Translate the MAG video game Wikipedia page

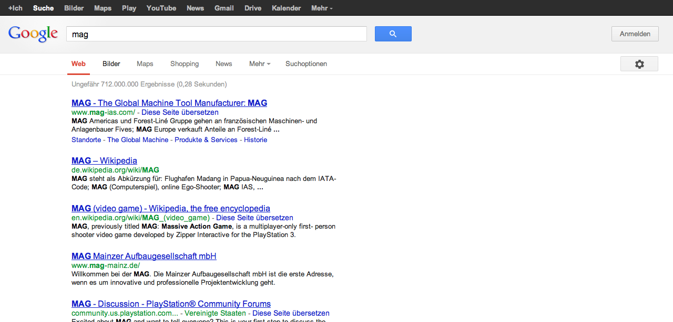[254, 218]
